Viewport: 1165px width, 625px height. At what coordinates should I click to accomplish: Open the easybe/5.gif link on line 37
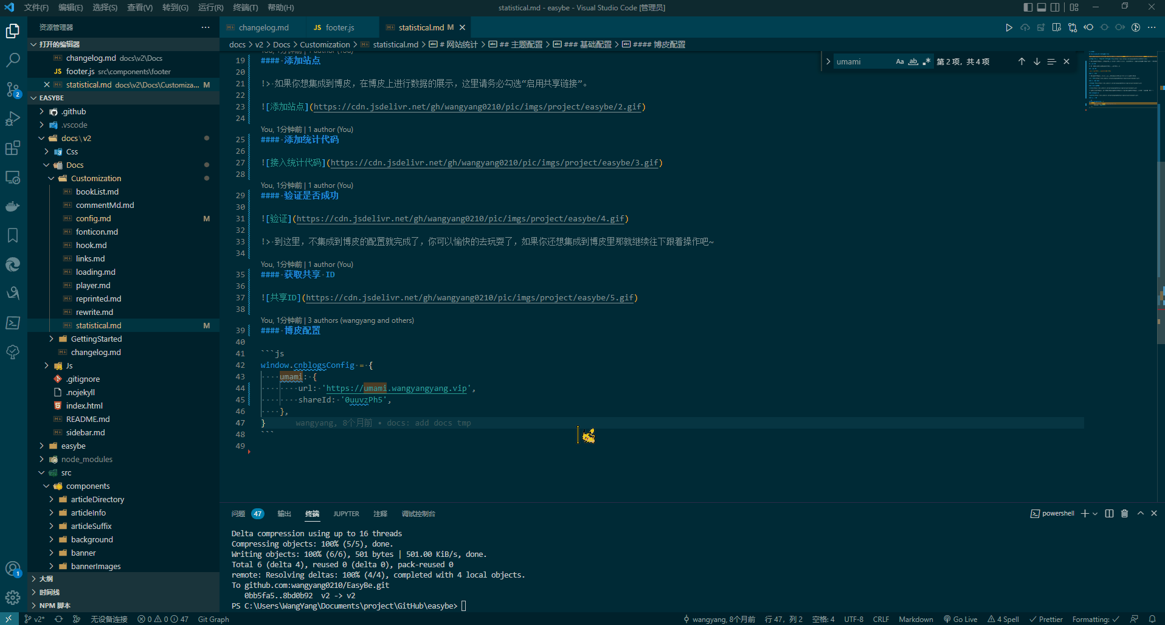coord(470,298)
